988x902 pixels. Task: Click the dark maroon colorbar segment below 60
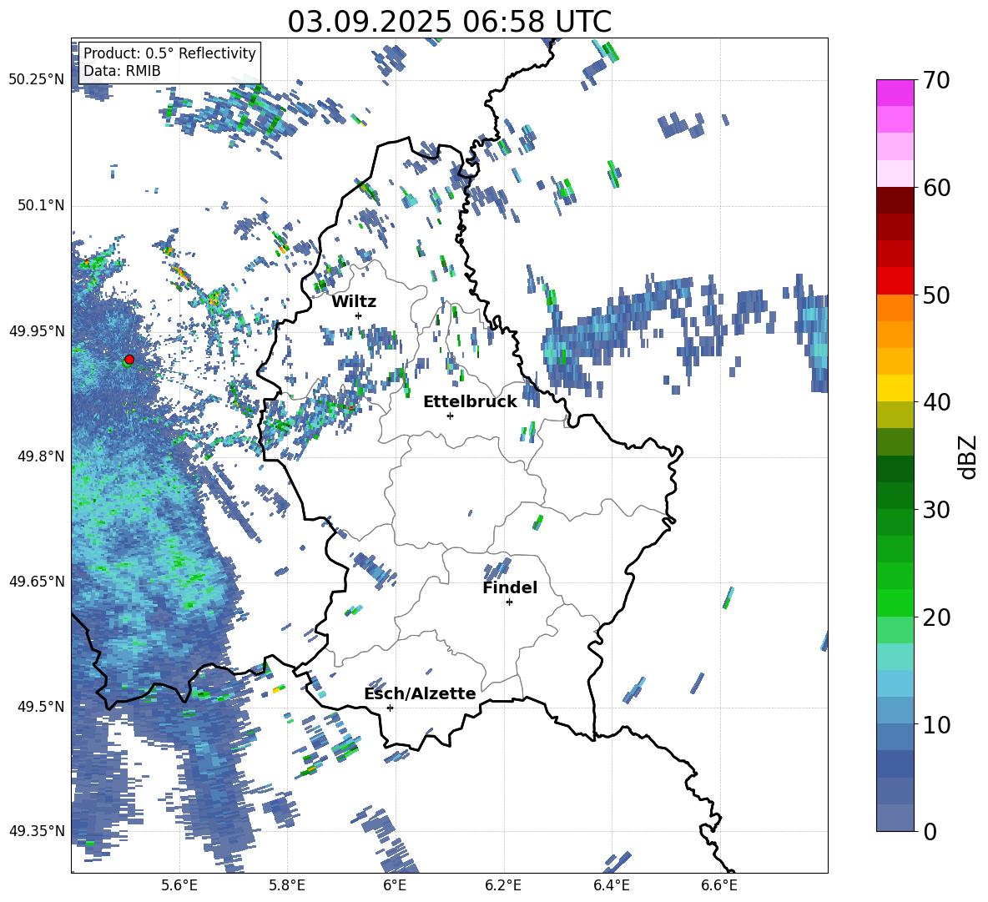tap(895, 200)
